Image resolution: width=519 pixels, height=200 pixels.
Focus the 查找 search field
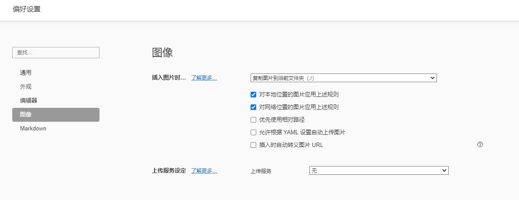coord(56,53)
